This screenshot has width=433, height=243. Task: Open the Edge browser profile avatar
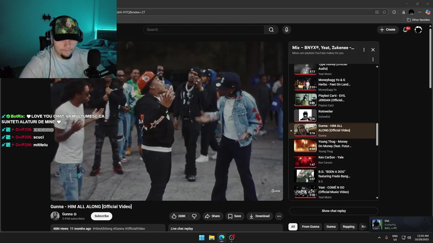click(x=411, y=12)
